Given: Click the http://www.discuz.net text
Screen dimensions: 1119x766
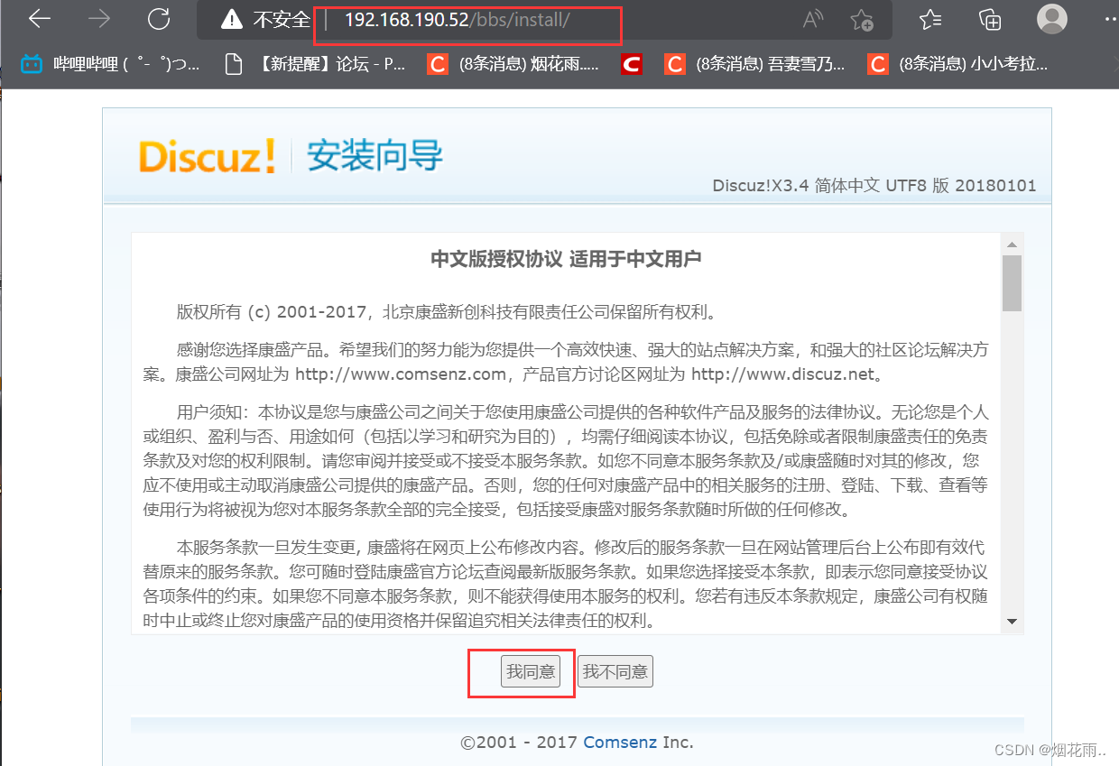Looking at the screenshot, I should 783,374.
